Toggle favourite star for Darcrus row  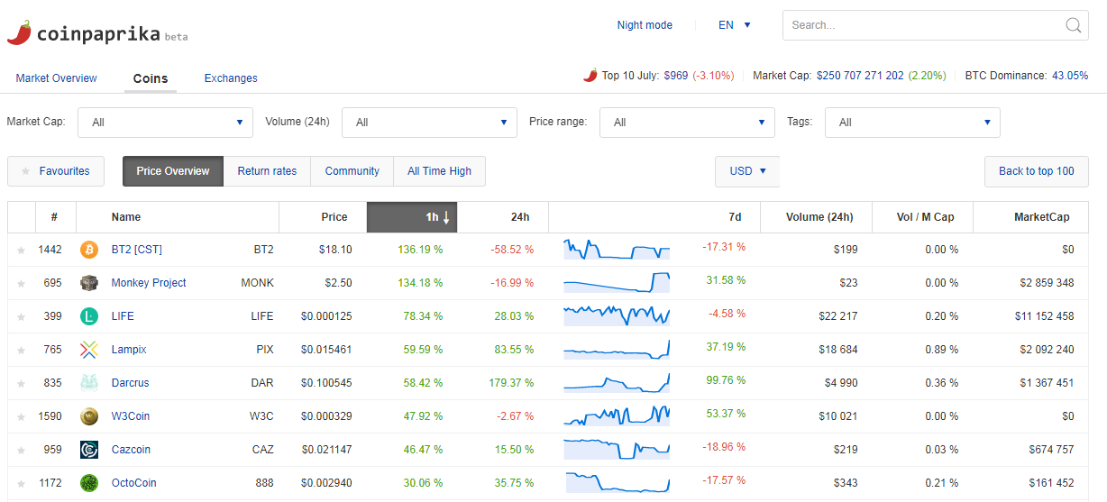22,383
